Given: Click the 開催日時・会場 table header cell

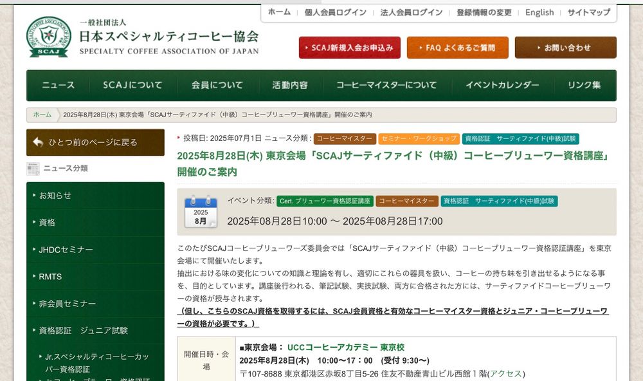Looking at the screenshot, I should point(206,360).
